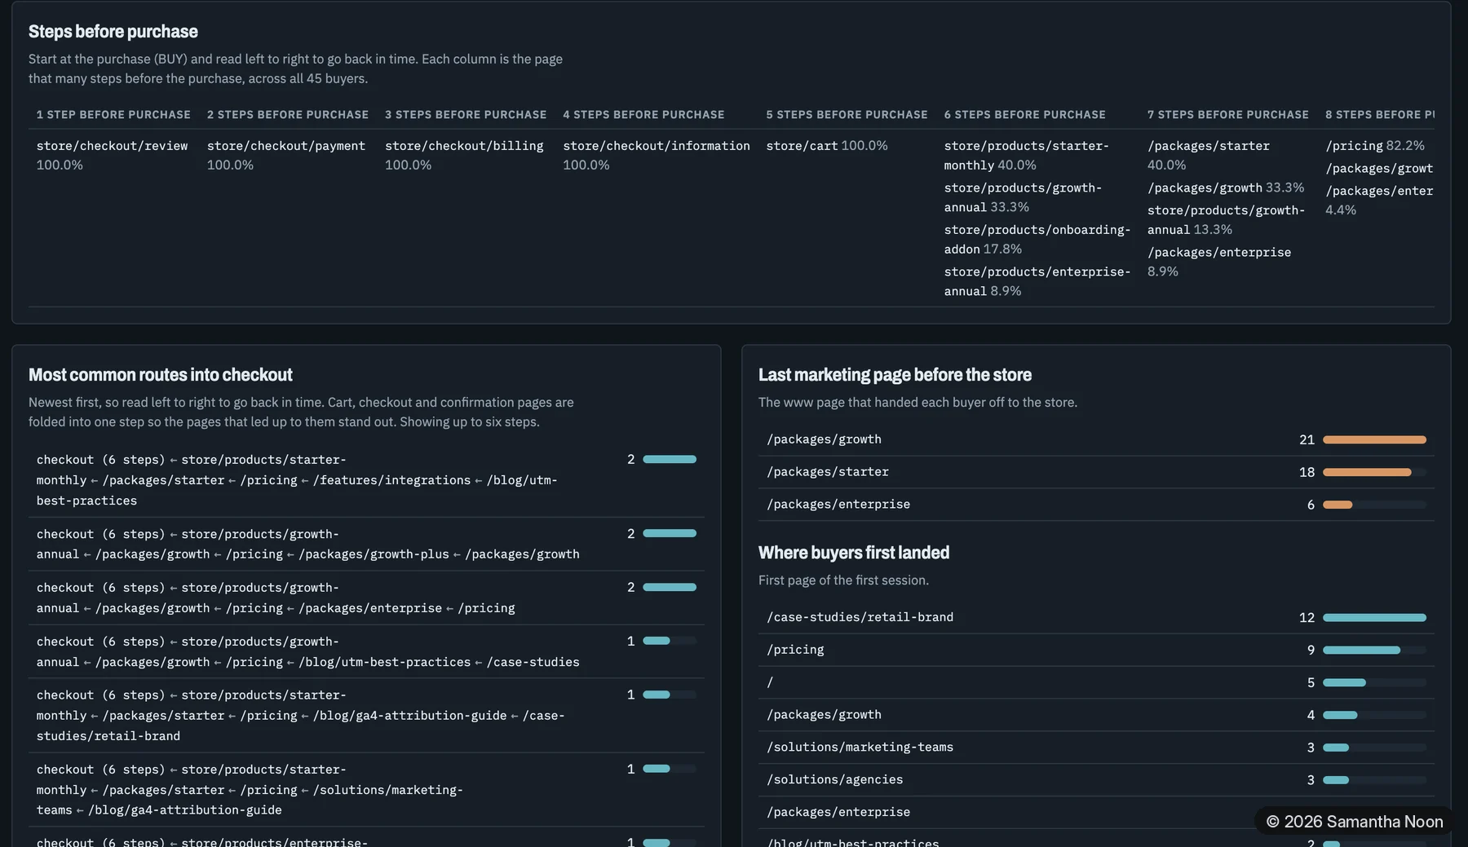Viewport: 1468px width, 847px height.
Task: Click the route containing /packages/growth-plus
Action: coord(366,544)
